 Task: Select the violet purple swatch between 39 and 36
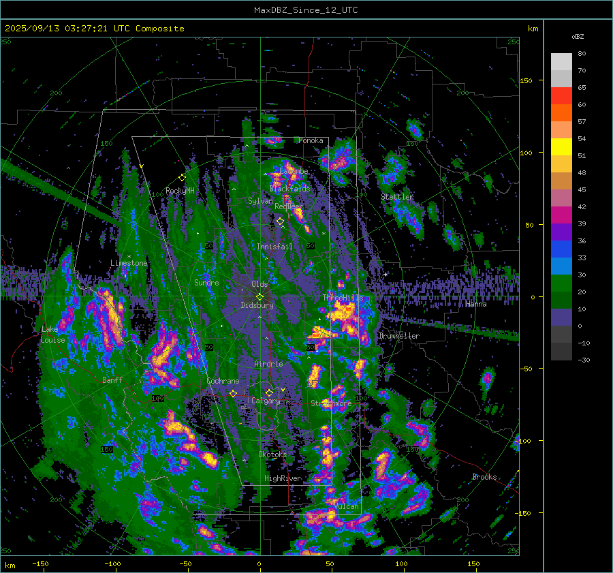(561, 232)
